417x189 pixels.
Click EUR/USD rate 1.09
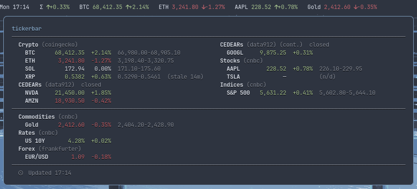[x=78, y=157]
